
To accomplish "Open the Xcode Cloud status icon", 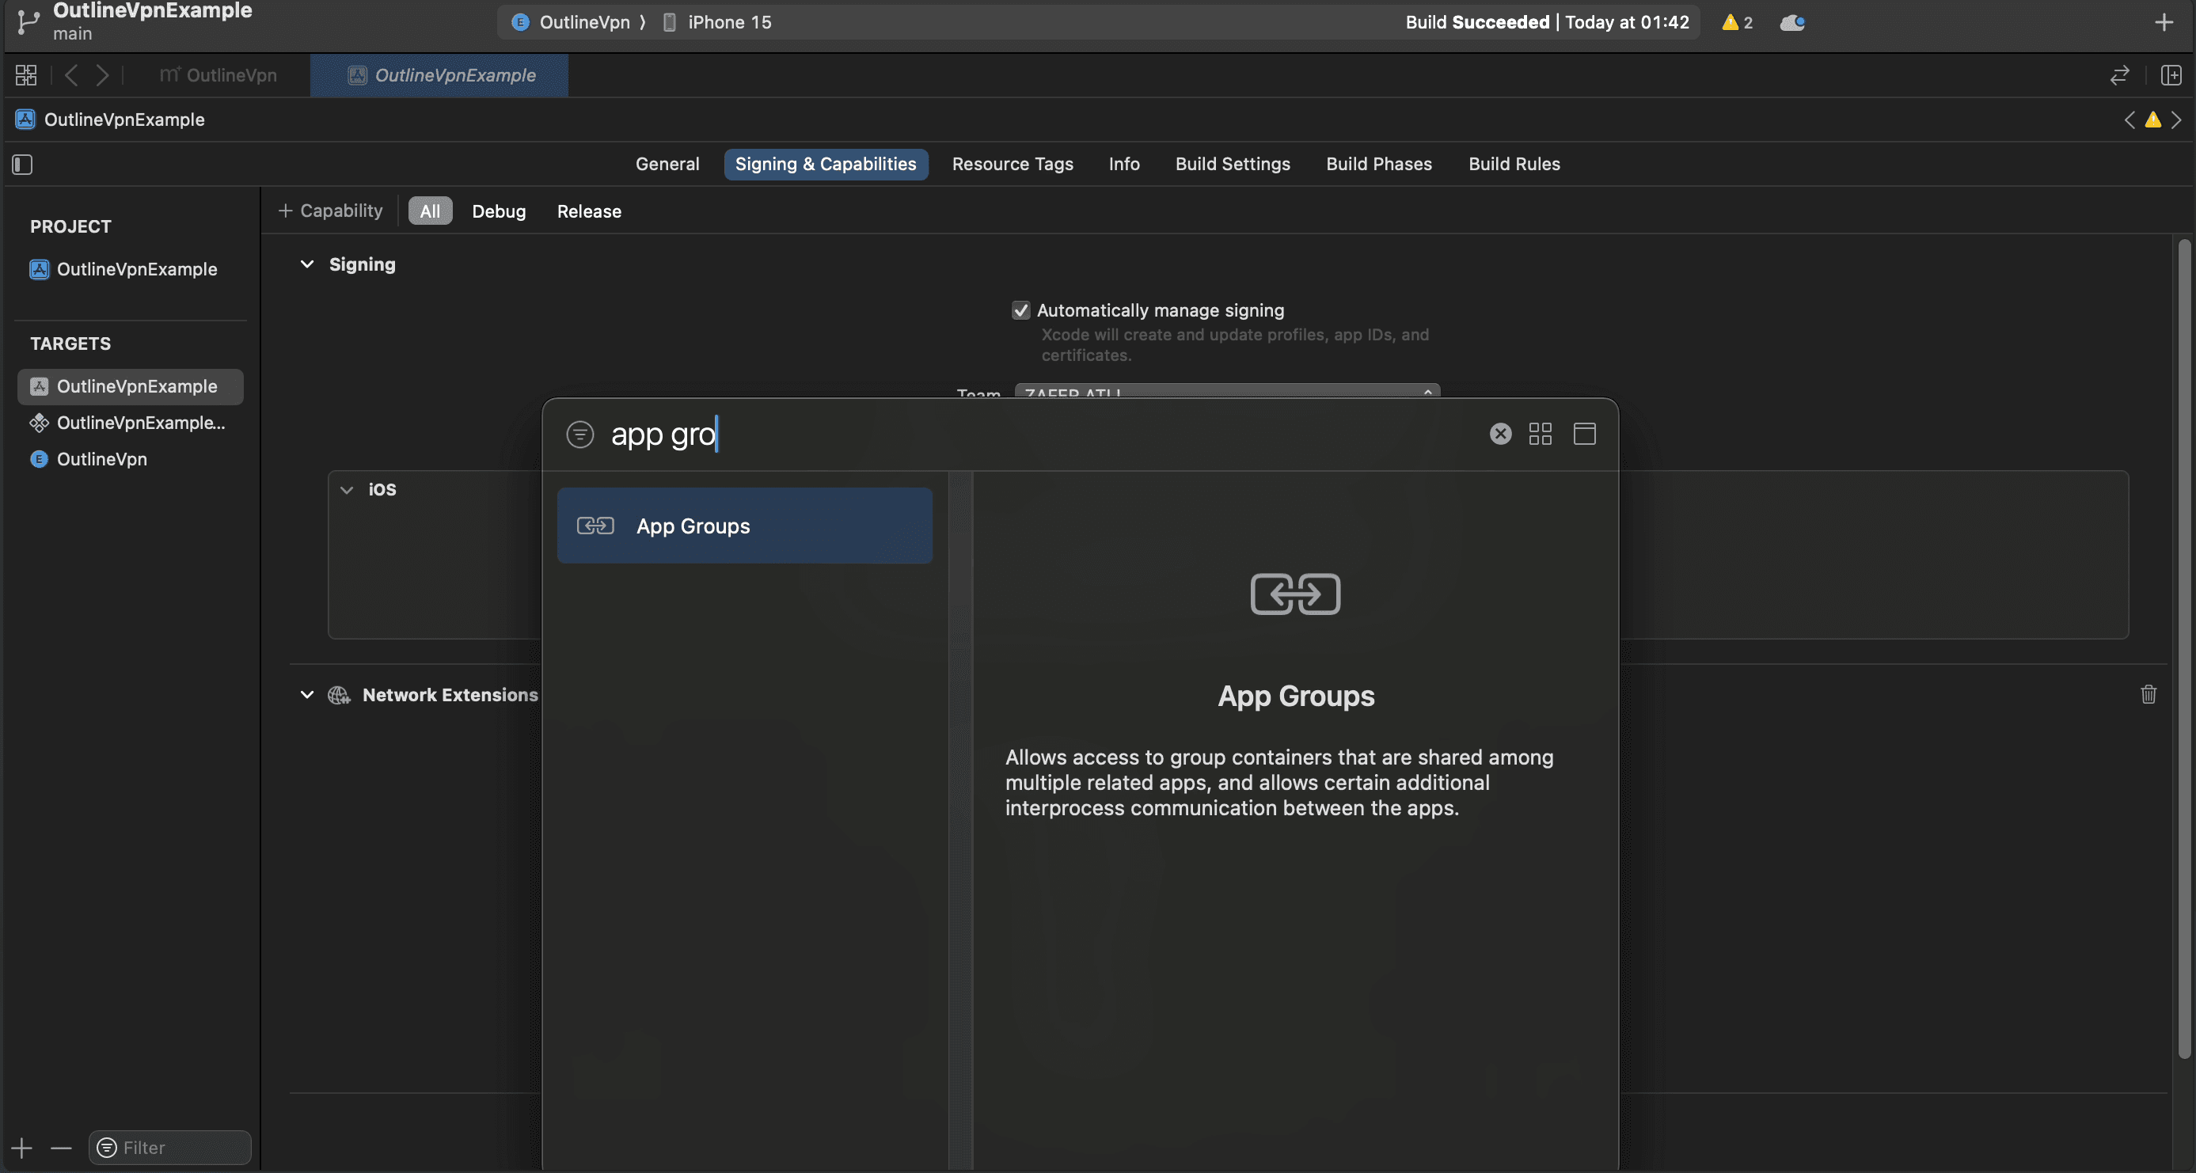I will [1792, 22].
